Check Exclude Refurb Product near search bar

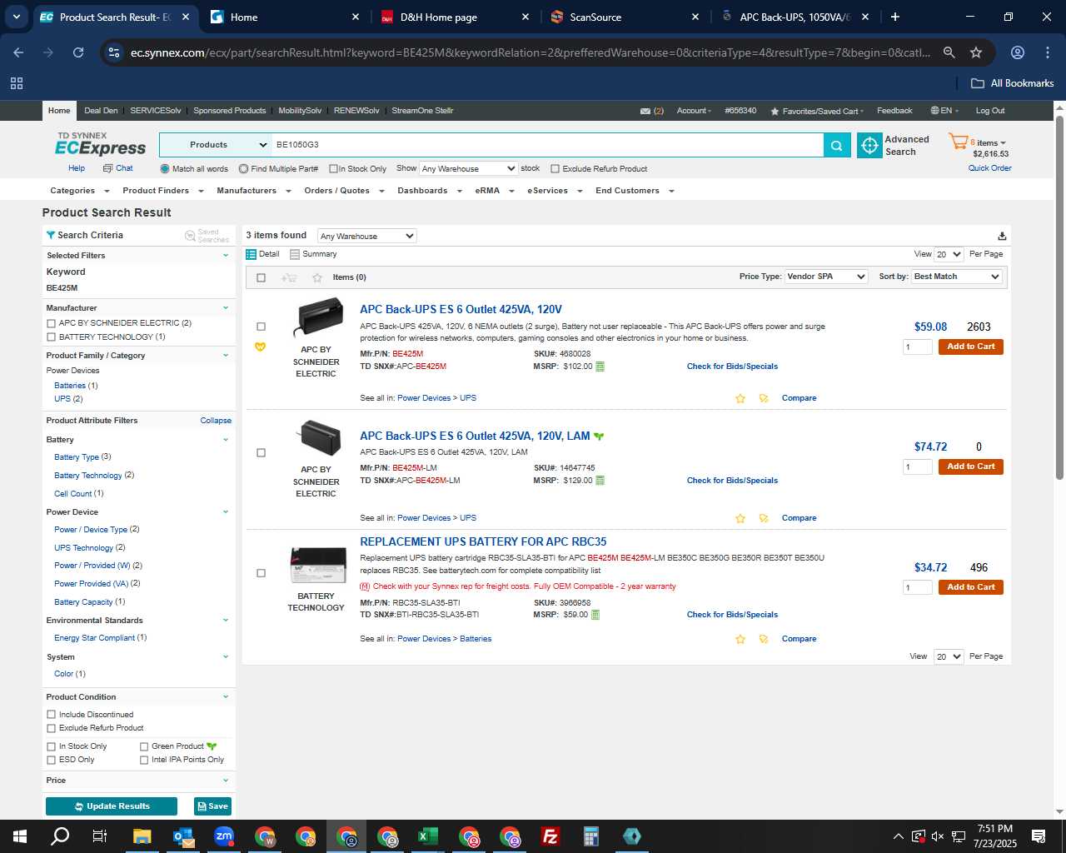click(x=555, y=169)
